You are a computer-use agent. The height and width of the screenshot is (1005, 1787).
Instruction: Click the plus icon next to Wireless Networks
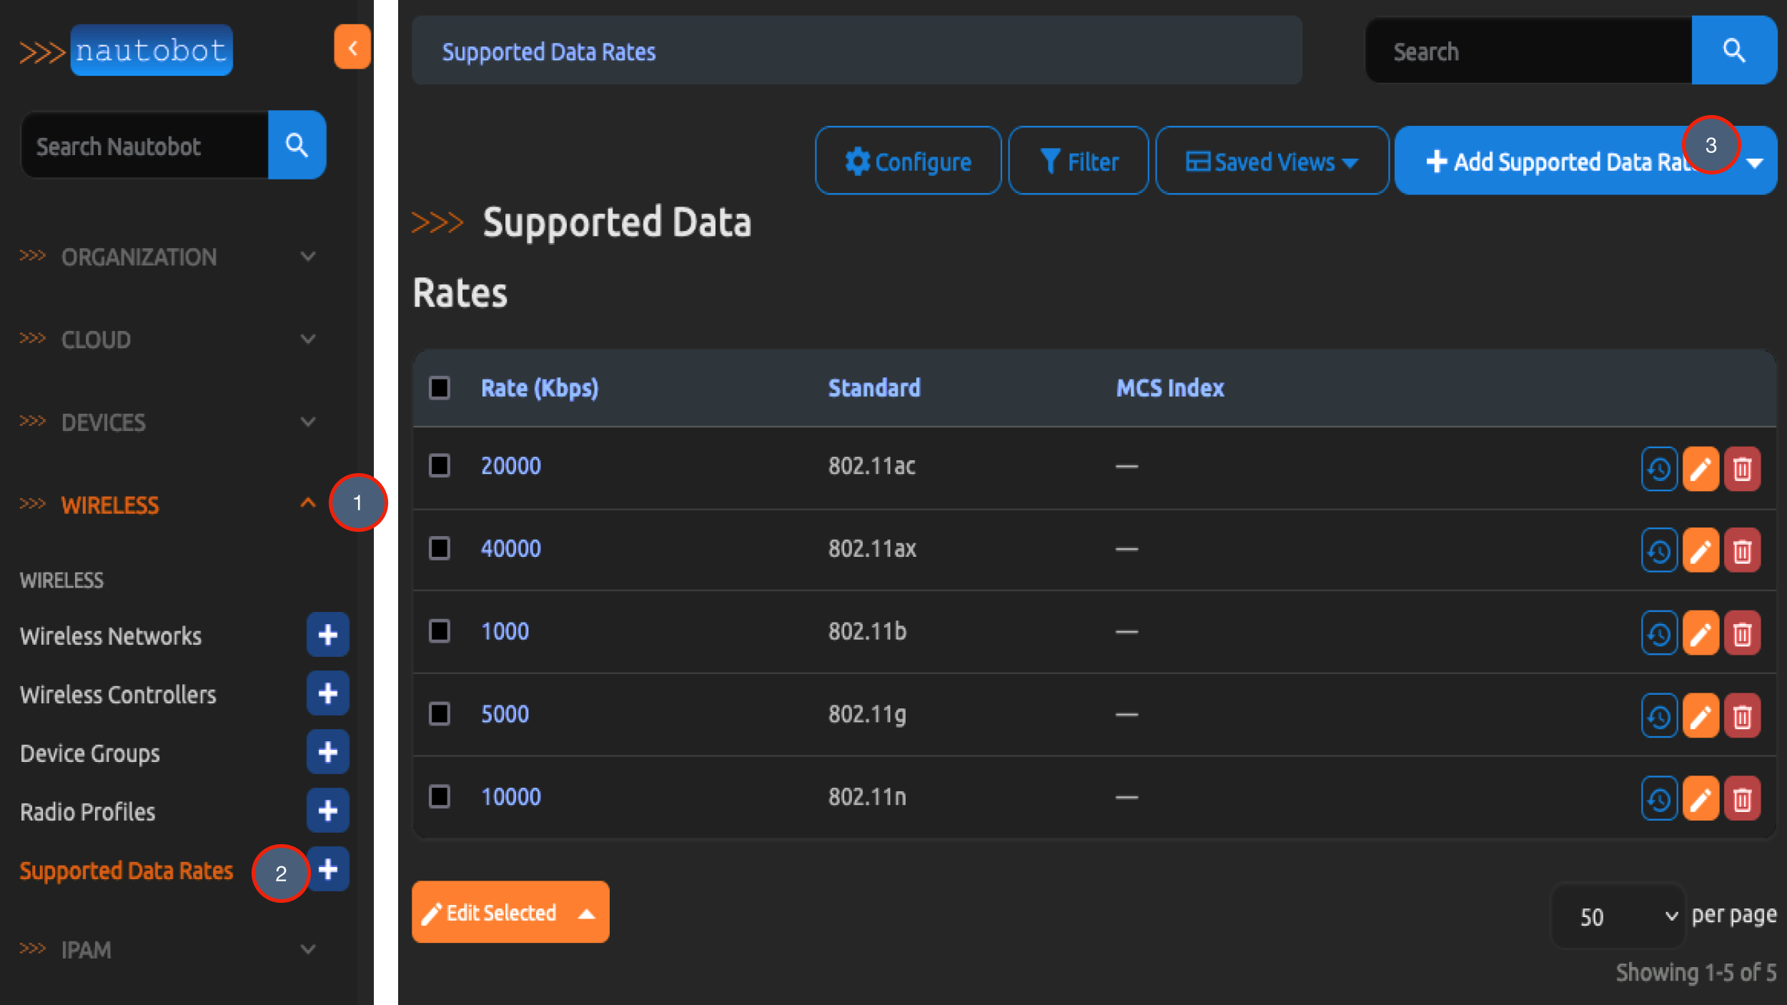(327, 635)
